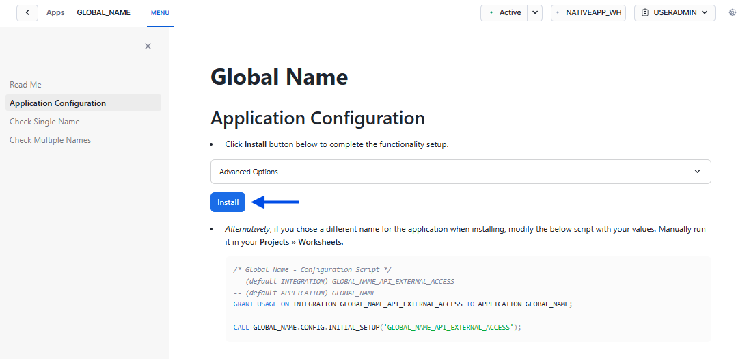Switch to the MENU tab
Screen dimensions: 749x359
[x=160, y=13]
